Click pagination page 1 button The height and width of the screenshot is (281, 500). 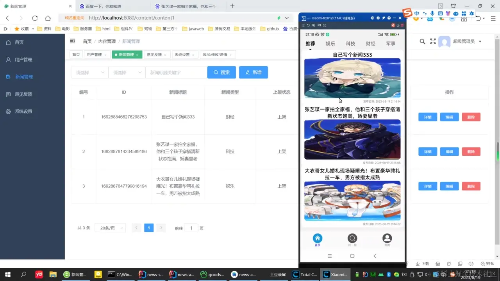[x=149, y=228]
